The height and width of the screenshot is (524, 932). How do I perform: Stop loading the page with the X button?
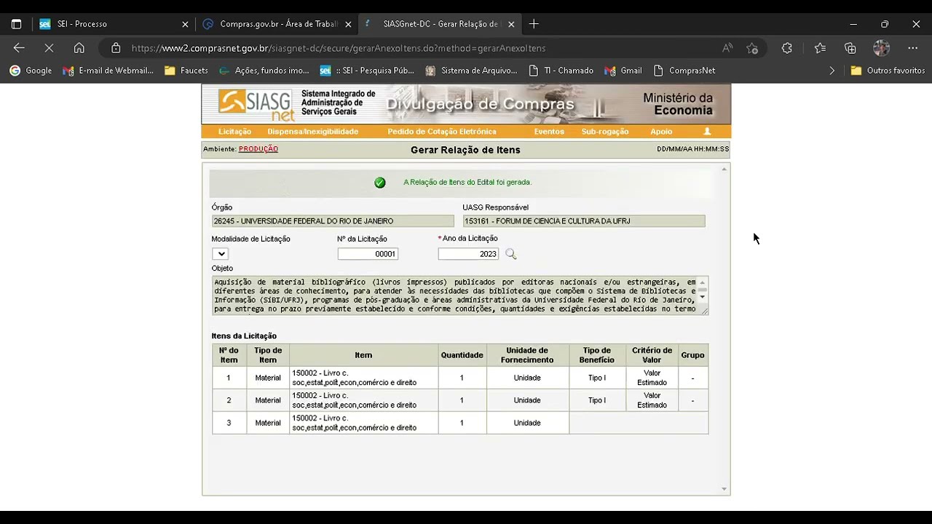click(x=49, y=48)
